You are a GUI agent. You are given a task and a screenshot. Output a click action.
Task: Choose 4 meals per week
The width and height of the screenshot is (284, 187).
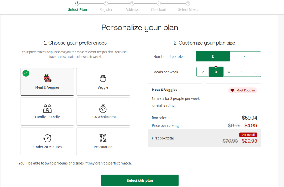pyautogui.click(x=229, y=72)
